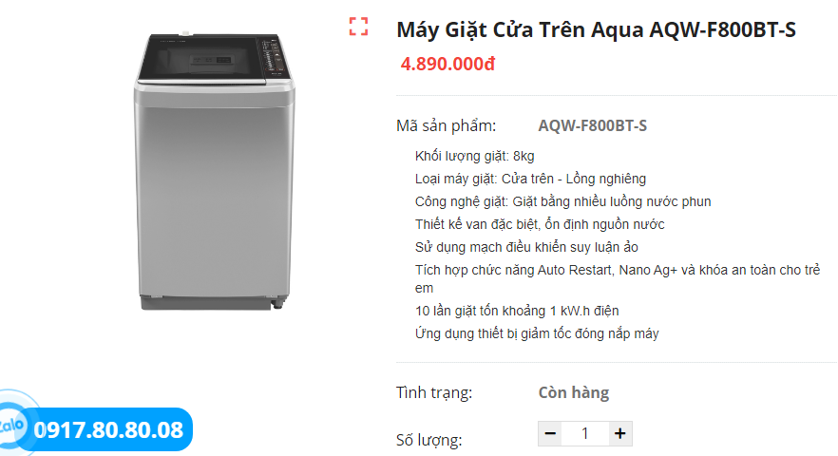Click the Thiết kế van đặc biệt line
Screen dimensions: 838x456
[x=539, y=224]
